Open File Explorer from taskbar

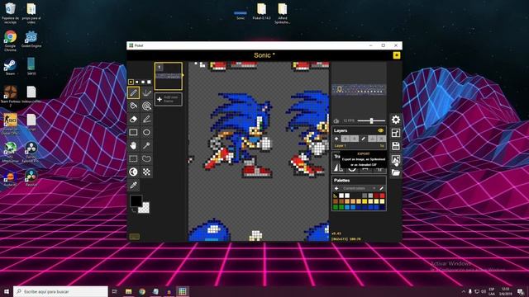pos(129,291)
